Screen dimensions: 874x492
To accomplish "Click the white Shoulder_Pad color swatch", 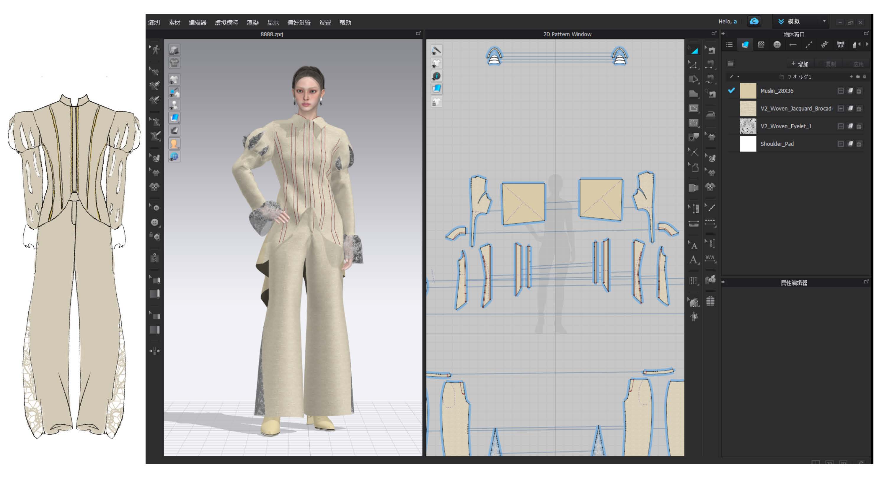I will [748, 144].
